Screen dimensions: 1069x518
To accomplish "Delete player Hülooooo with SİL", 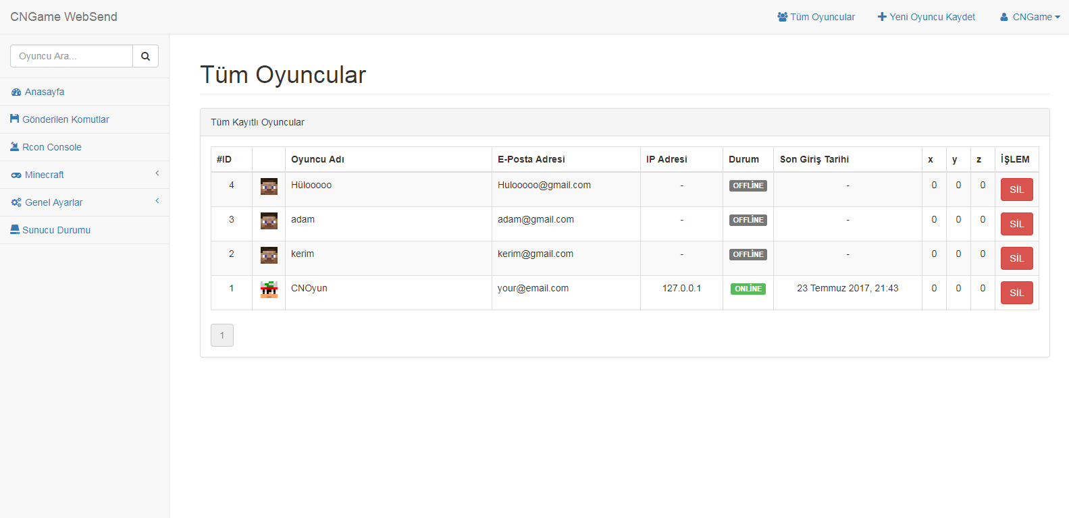I will pyautogui.click(x=1016, y=190).
